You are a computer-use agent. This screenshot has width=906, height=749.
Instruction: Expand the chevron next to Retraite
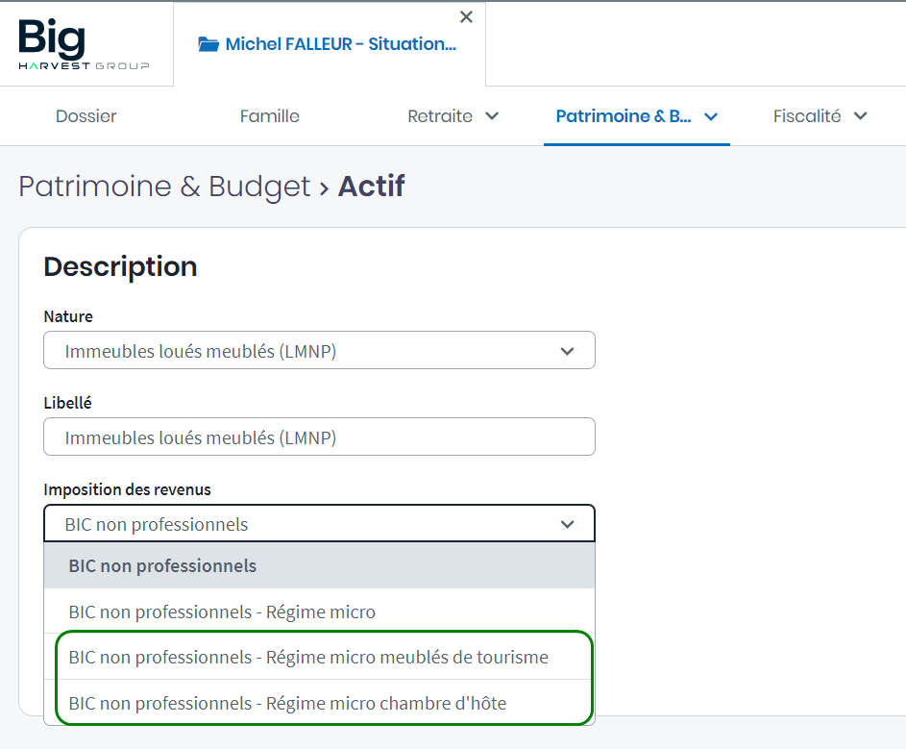(492, 116)
